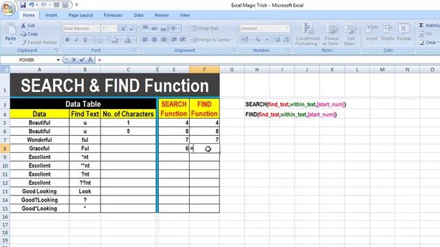Screen dimensions: 440x247
Task: Click the Undo arrow icon
Action: point(32,5)
